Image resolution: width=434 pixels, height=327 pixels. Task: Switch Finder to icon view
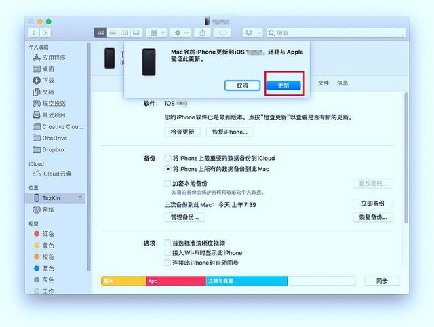click(x=100, y=33)
